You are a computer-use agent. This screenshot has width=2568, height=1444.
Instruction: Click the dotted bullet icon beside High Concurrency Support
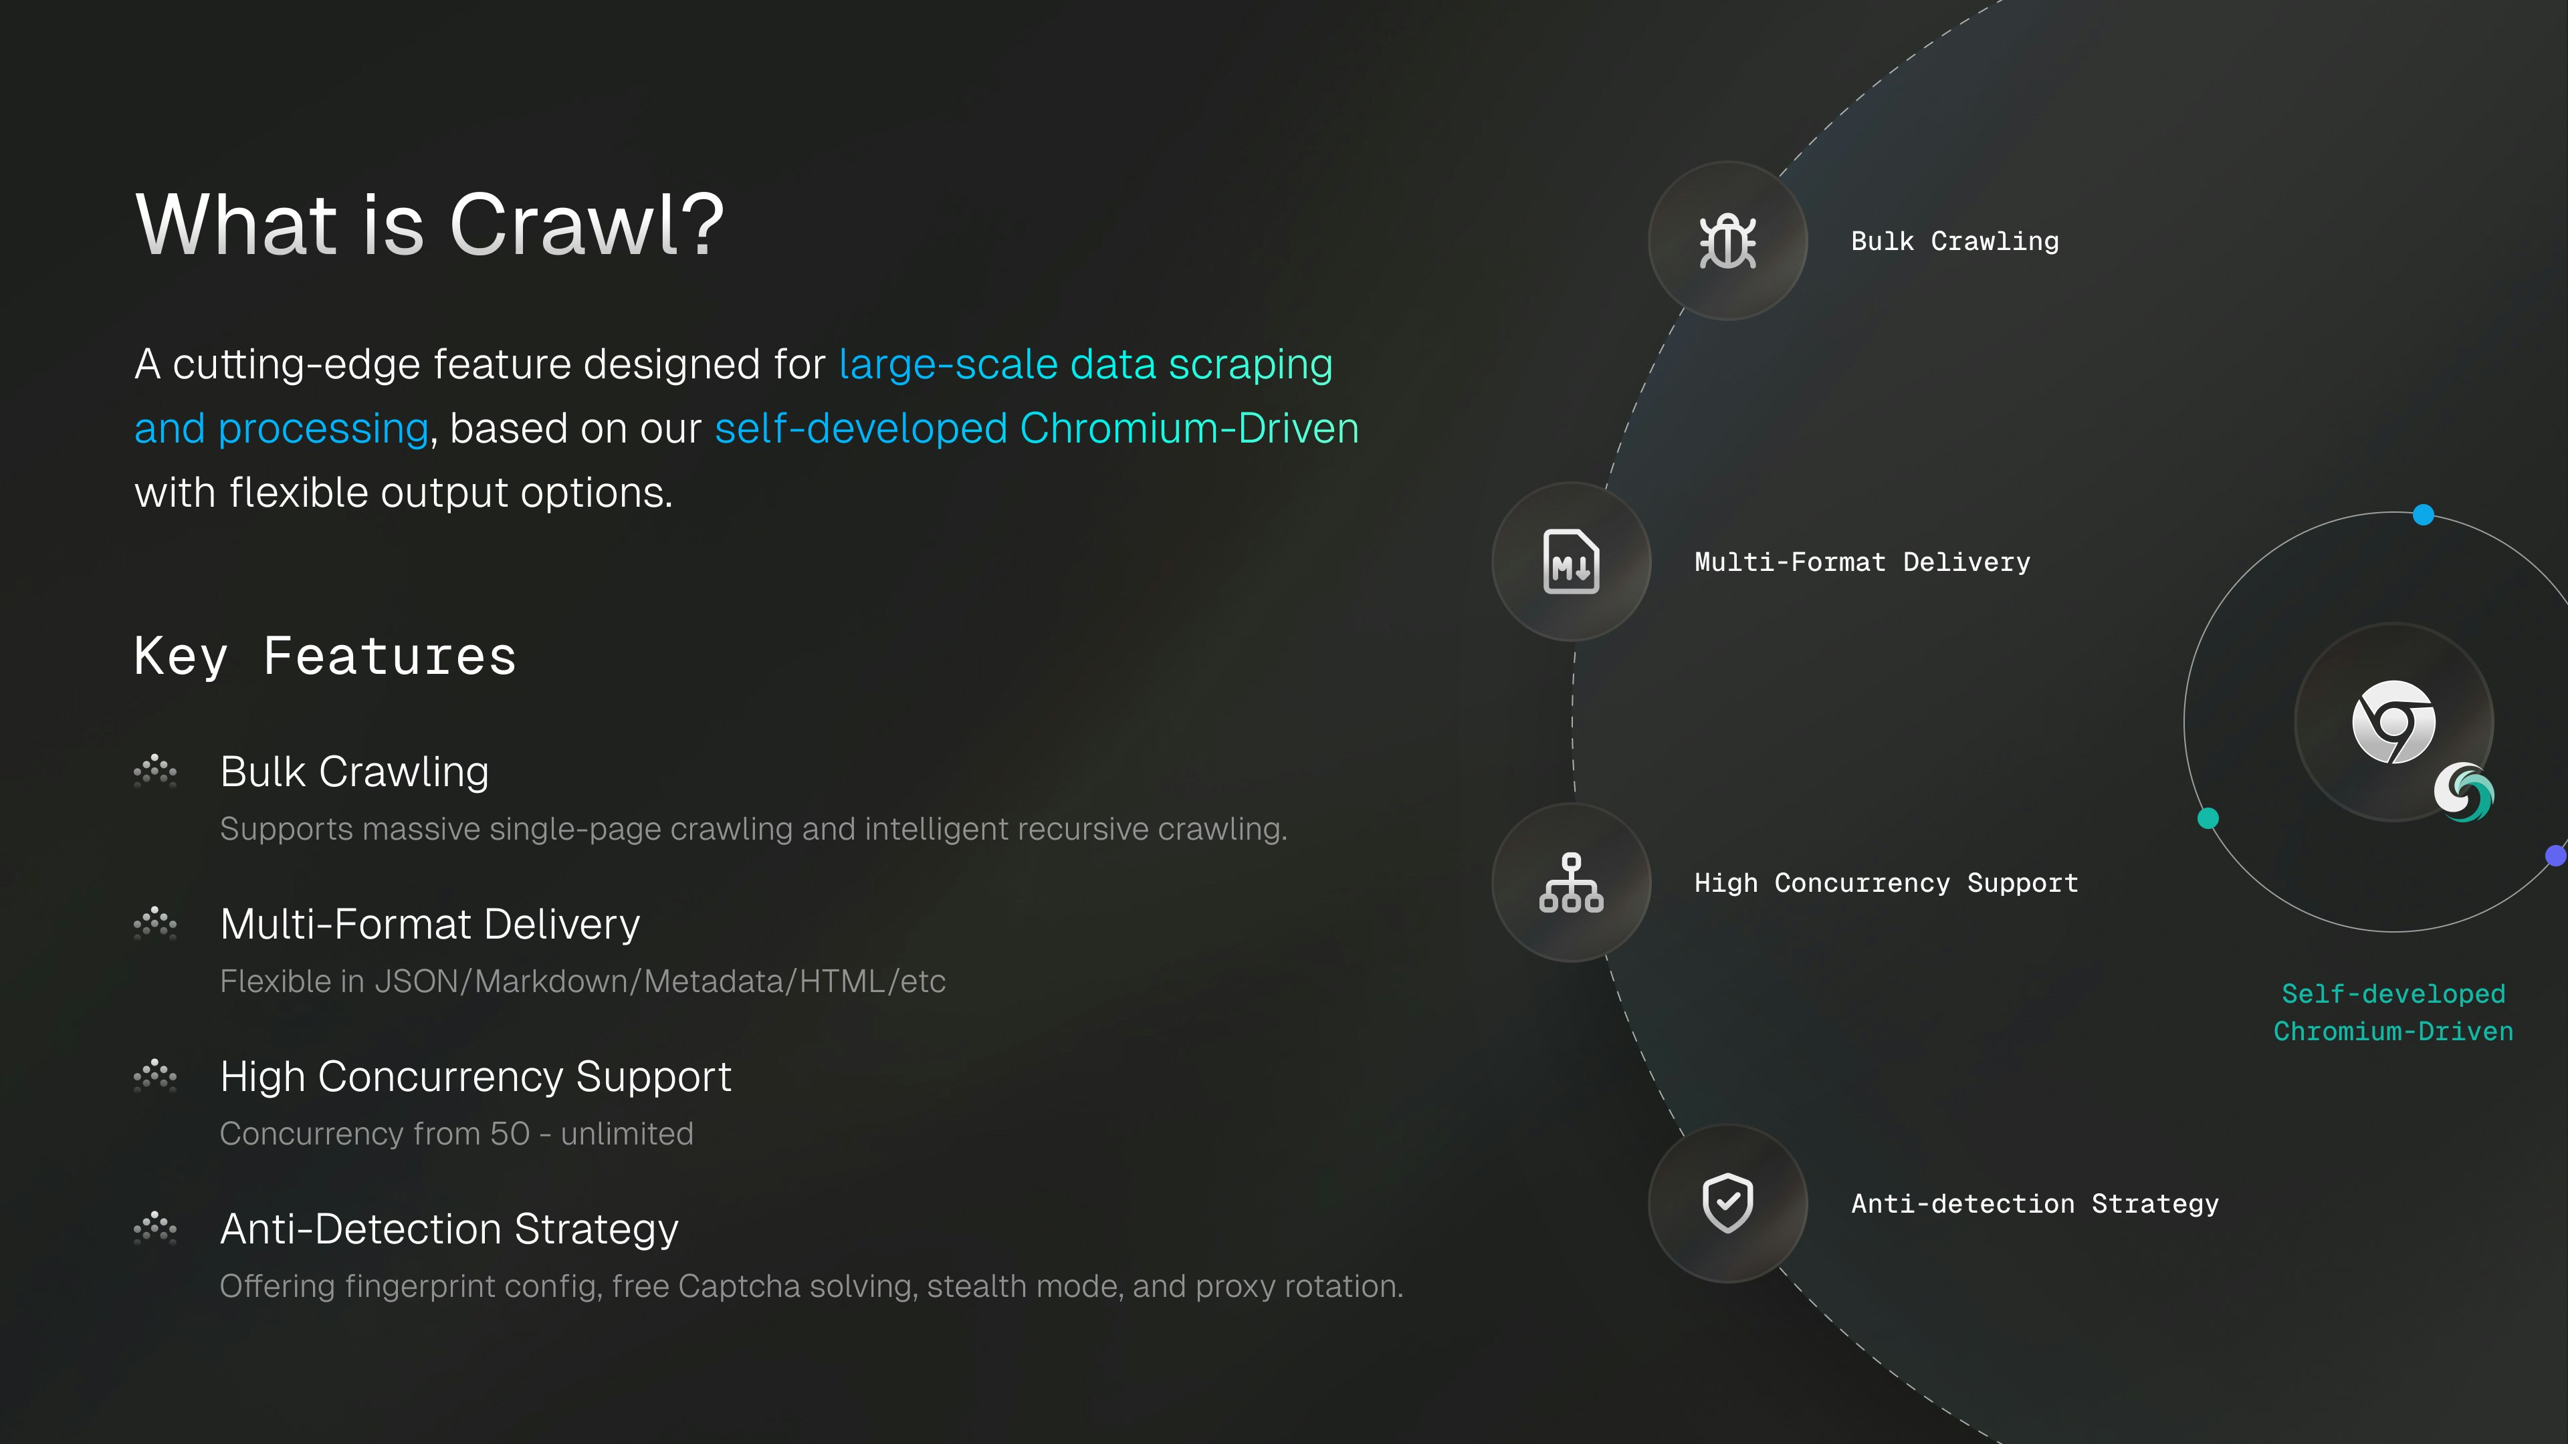click(156, 1076)
